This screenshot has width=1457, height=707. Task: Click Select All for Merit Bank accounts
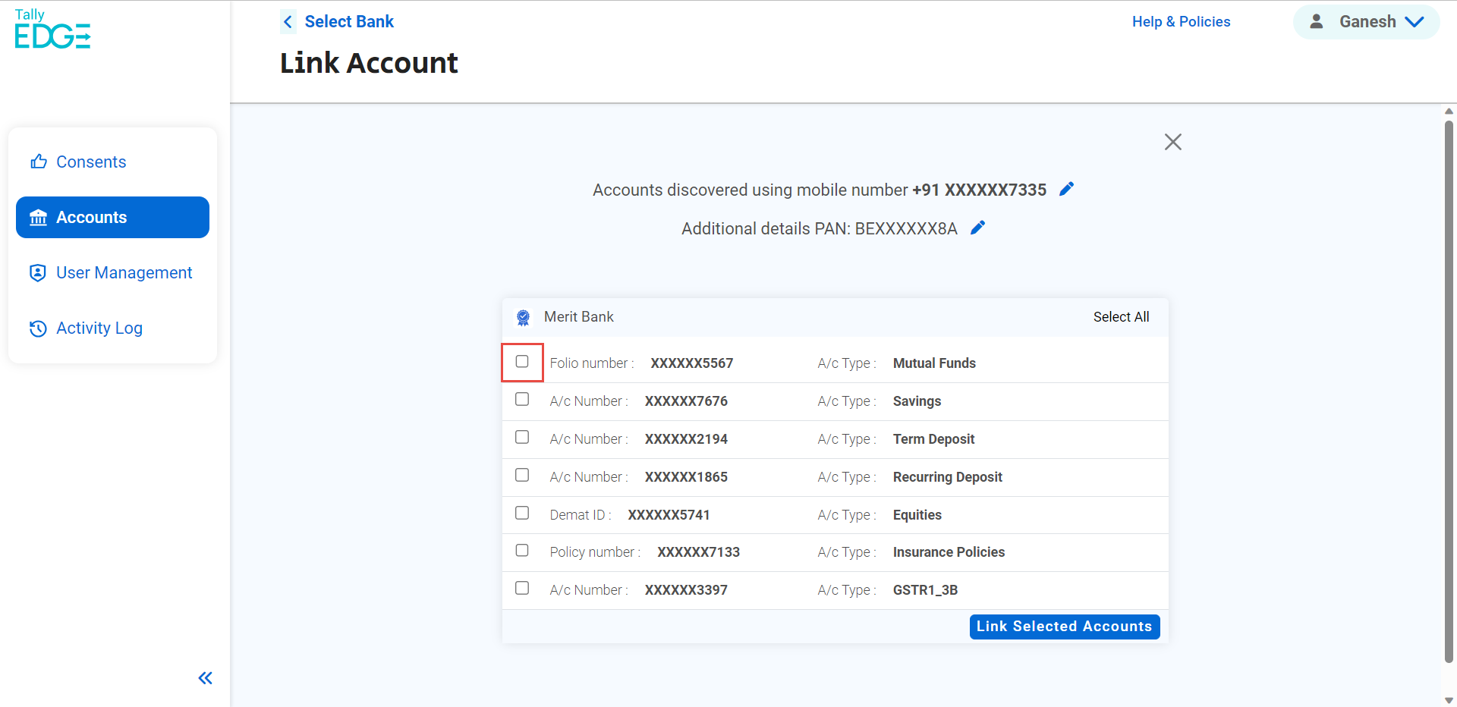(1121, 317)
